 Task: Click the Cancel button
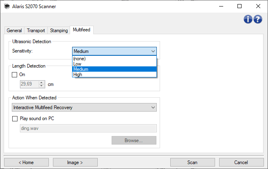click(x=242, y=162)
